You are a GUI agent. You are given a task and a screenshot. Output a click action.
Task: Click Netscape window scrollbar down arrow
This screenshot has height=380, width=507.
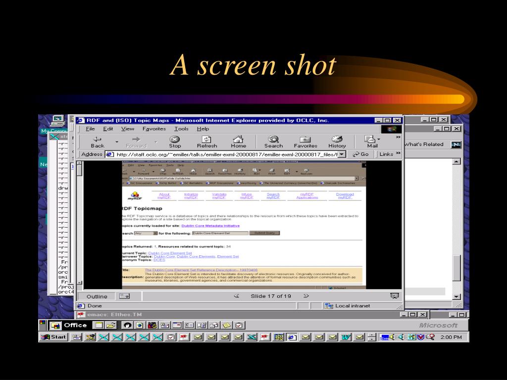point(456,296)
